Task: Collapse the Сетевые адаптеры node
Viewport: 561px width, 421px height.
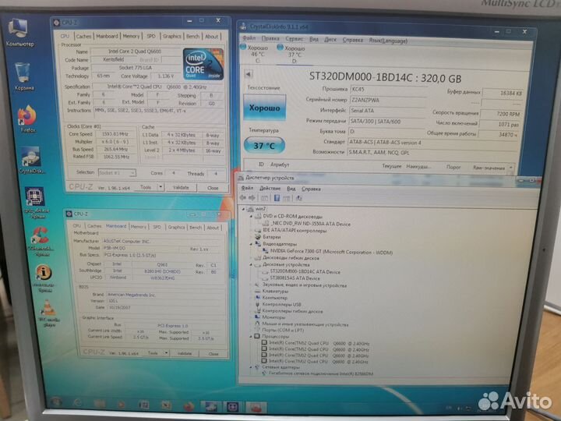Action: pyautogui.click(x=251, y=367)
